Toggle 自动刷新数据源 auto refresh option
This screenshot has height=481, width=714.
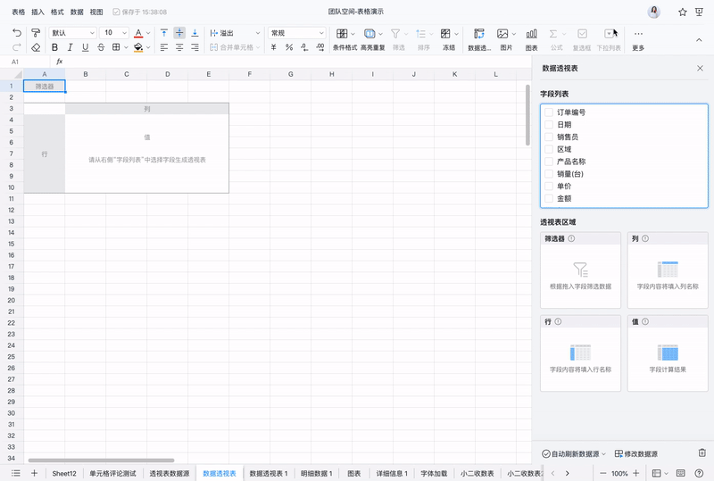pos(574,453)
